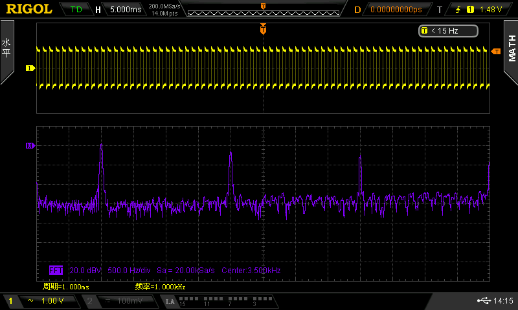Image resolution: width=518 pixels, height=310 pixels.
Task: Open the 水平 horizontal side tab
Action: pos(6,50)
